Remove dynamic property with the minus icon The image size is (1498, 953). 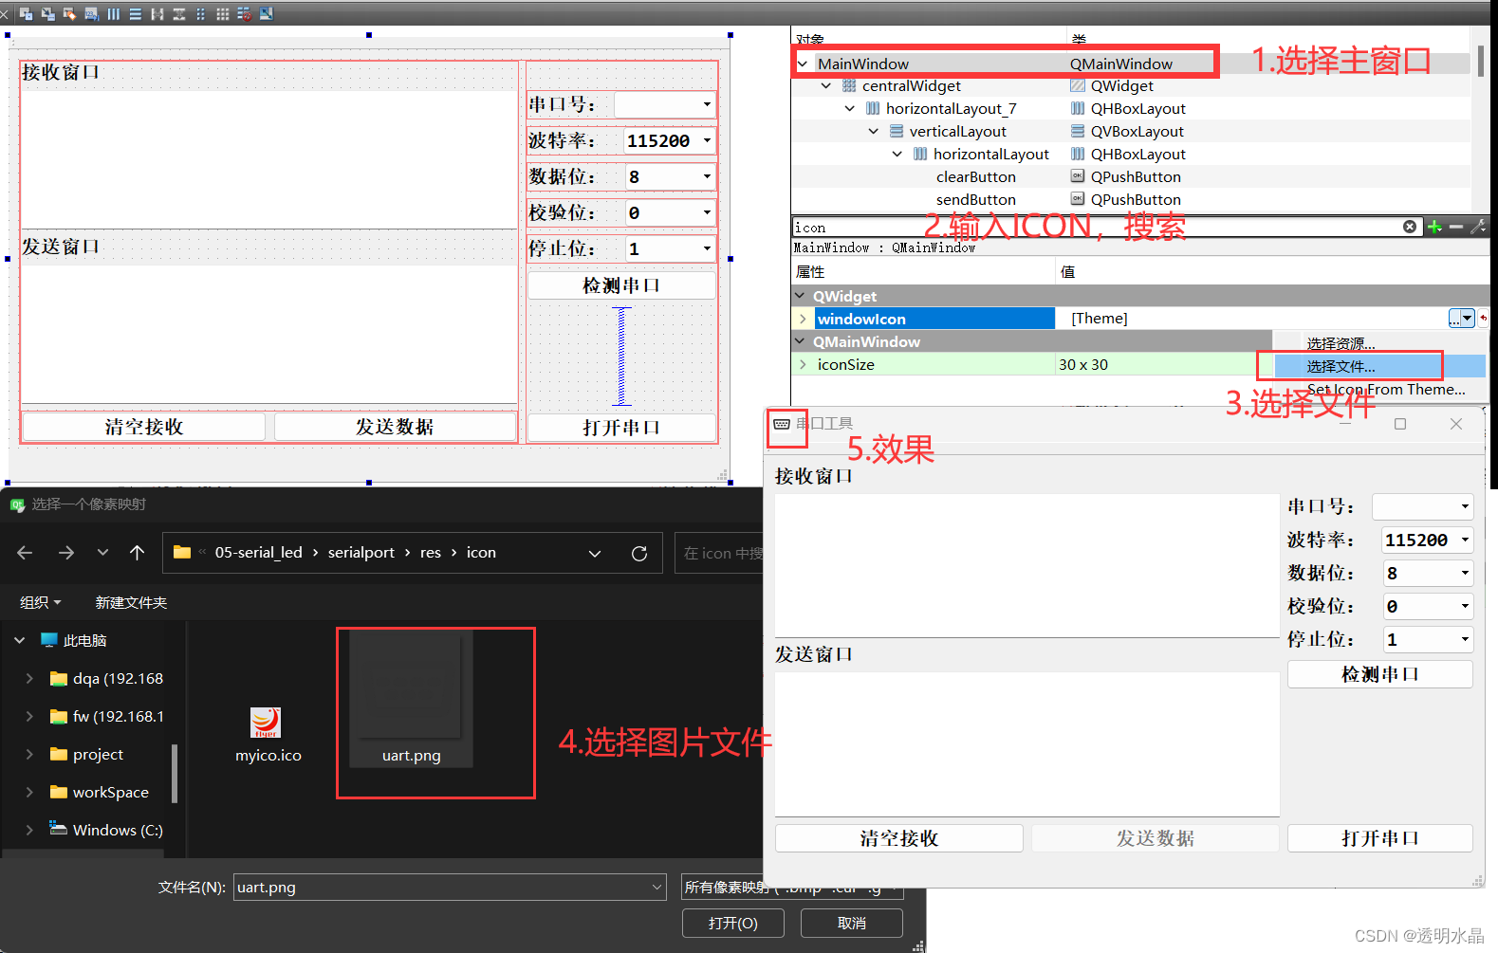tap(1456, 227)
